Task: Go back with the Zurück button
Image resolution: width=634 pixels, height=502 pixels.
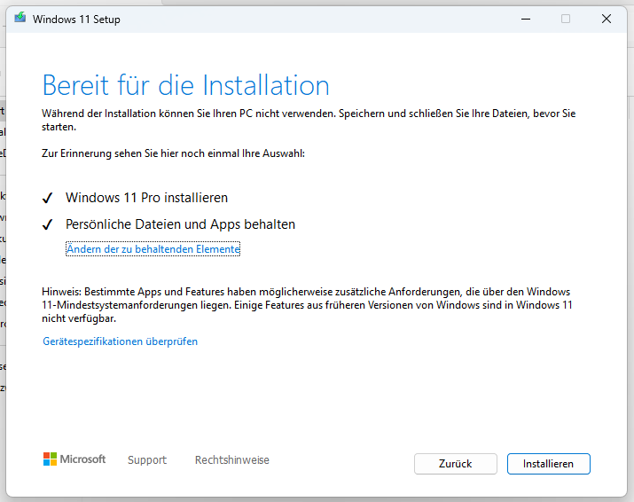Action: pyautogui.click(x=455, y=464)
